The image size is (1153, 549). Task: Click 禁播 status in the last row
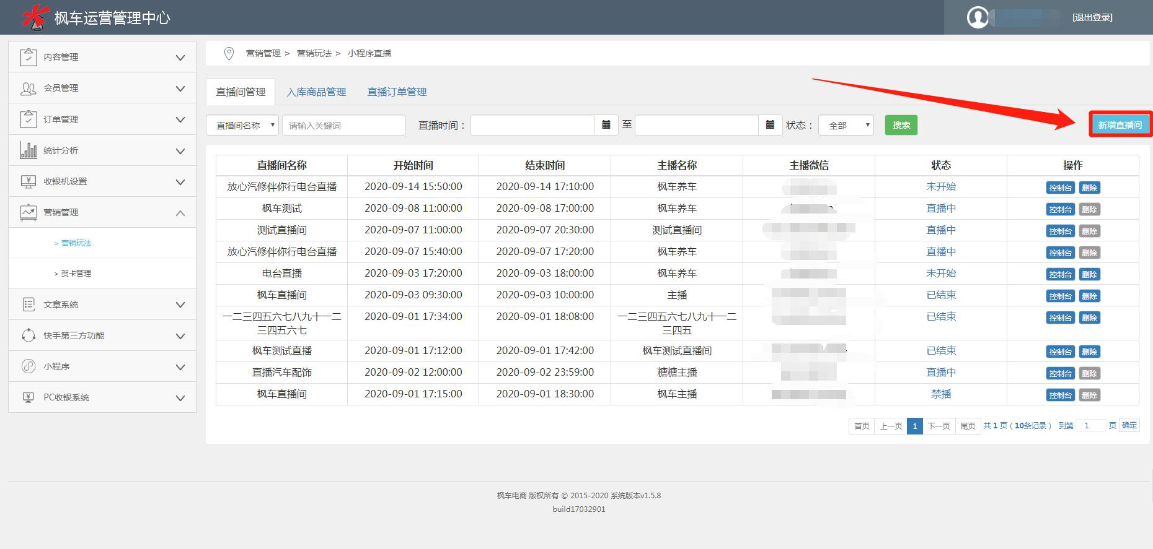(x=941, y=394)
